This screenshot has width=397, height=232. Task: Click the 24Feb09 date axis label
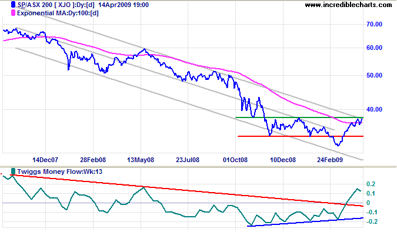(x=330, y=160)
